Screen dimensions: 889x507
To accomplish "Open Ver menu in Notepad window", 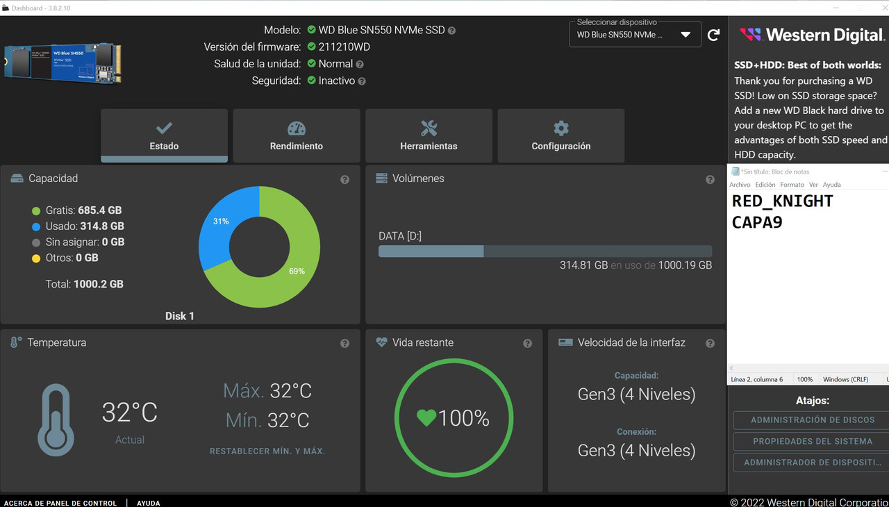I will click(813, 185).
